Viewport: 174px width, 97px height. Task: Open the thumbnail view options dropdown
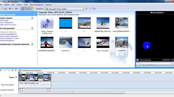pyautogui.click(x=94, y=9)
